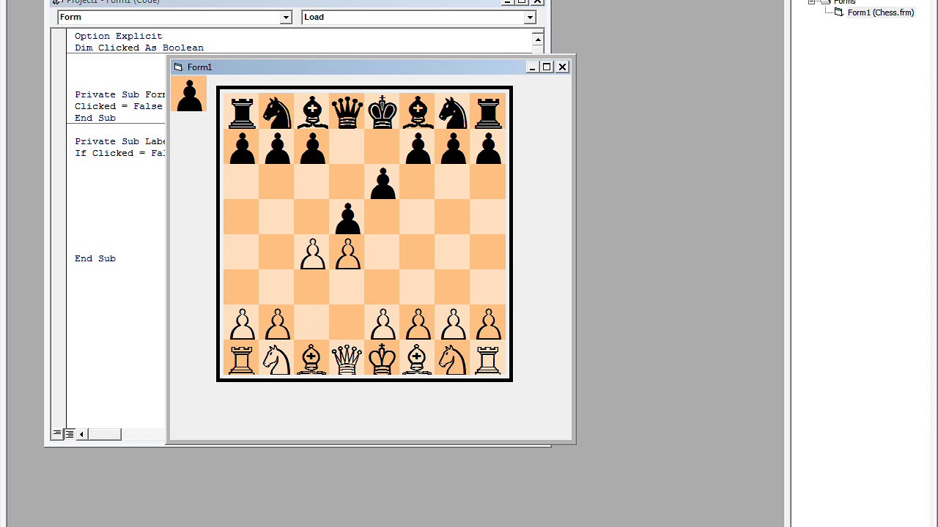Close the Form1 chess window
This screenshot has height=527, width=938.
tap(563, 67)
